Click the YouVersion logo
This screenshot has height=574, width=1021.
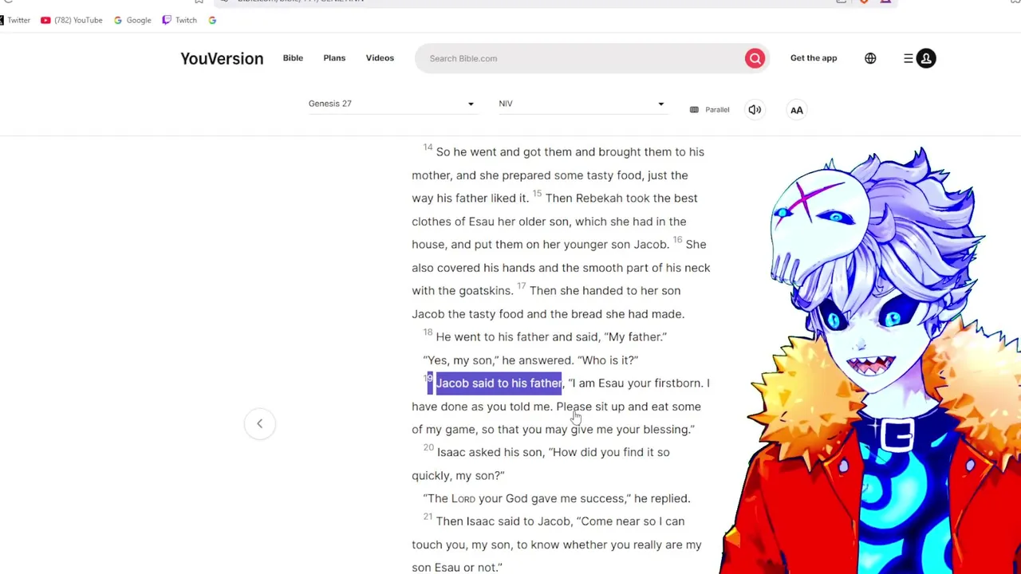pos(222,58)
